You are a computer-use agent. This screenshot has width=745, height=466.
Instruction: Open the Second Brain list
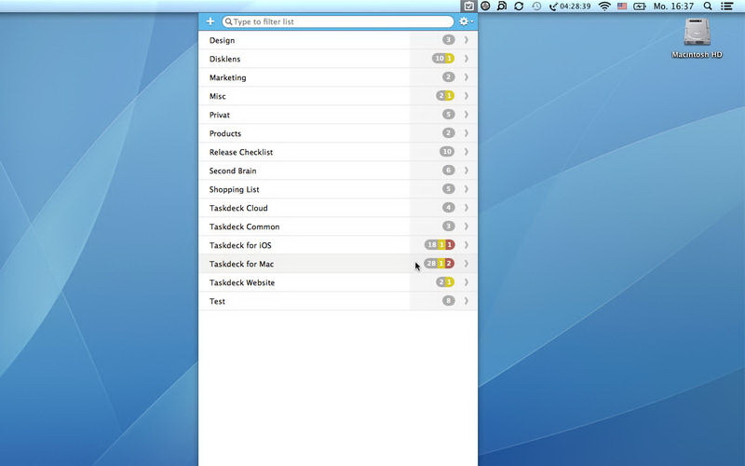[307, 171]
